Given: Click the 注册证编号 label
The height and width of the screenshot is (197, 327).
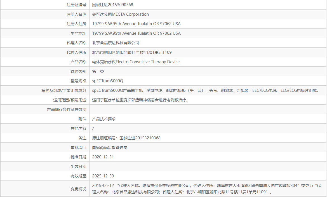Looking at the screenshot, I should 76,5.
